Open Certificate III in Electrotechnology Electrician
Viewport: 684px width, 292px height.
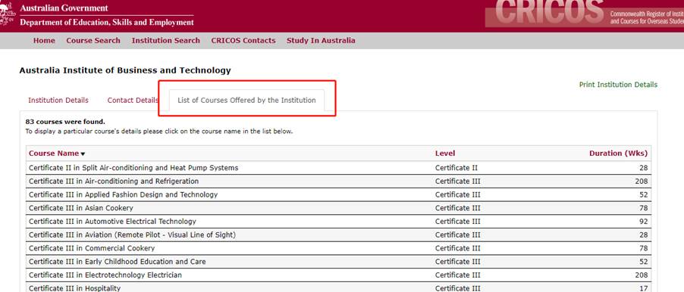[x=105, y=275]
